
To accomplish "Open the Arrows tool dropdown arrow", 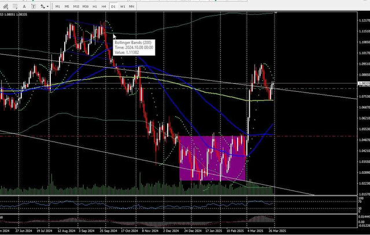I will tap(47, 6).
